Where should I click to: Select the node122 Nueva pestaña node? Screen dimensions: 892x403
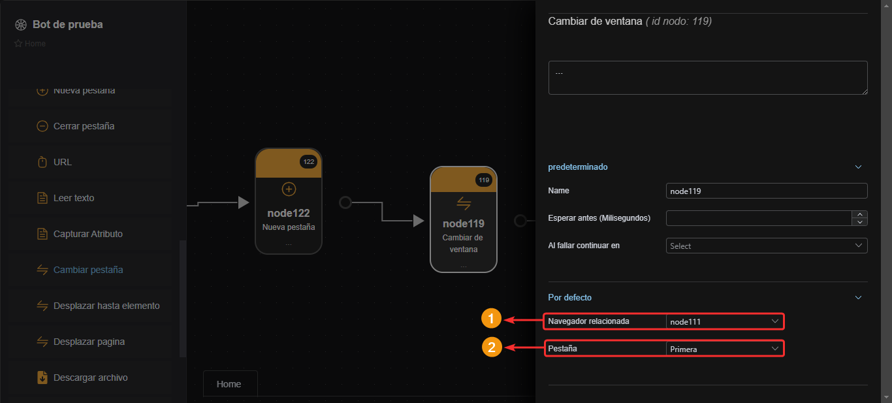point(289,201)
